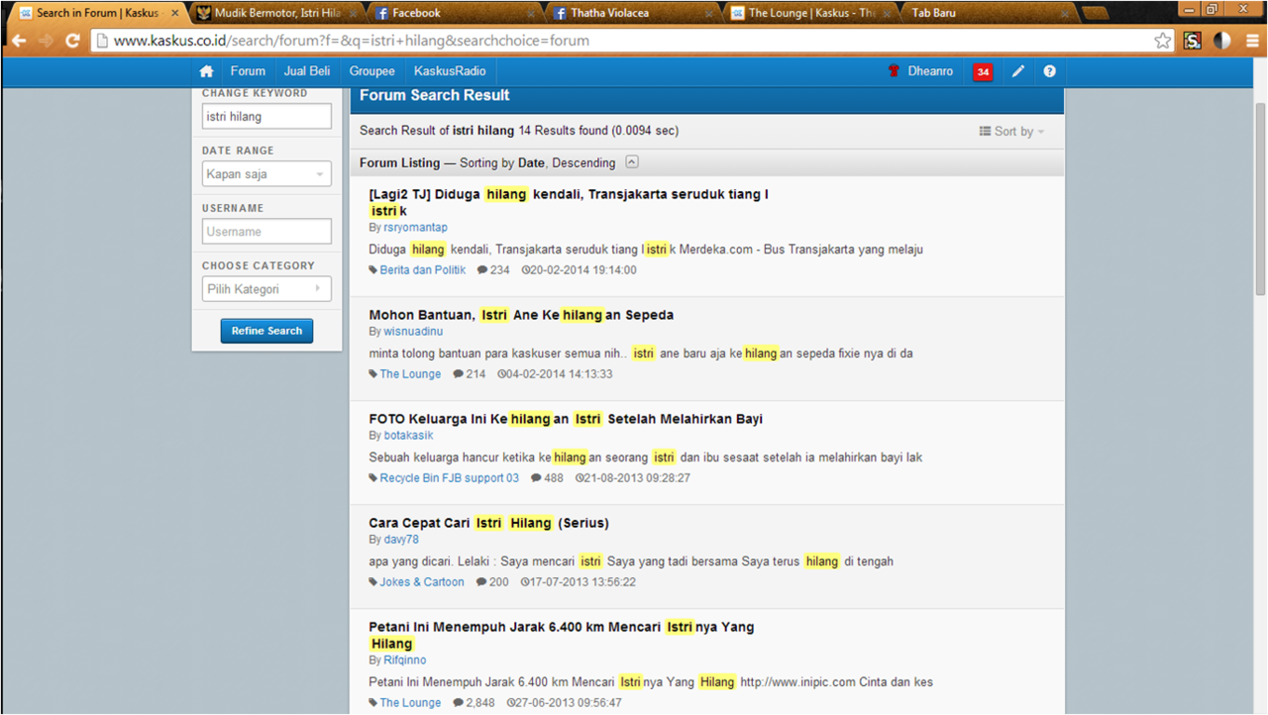Open the Forum menu item
The image size is (1268, 715).
pyautogui.click(x=248, y=71)
